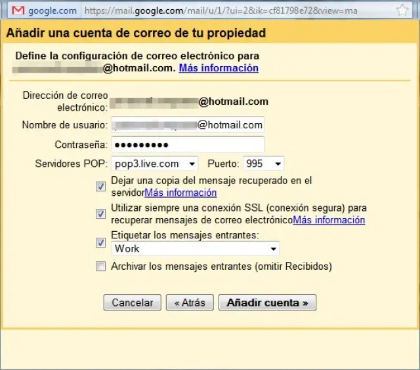420x370 pixels.
Task: Expand the Work label dropdown
Action: (x=195, y=249)
